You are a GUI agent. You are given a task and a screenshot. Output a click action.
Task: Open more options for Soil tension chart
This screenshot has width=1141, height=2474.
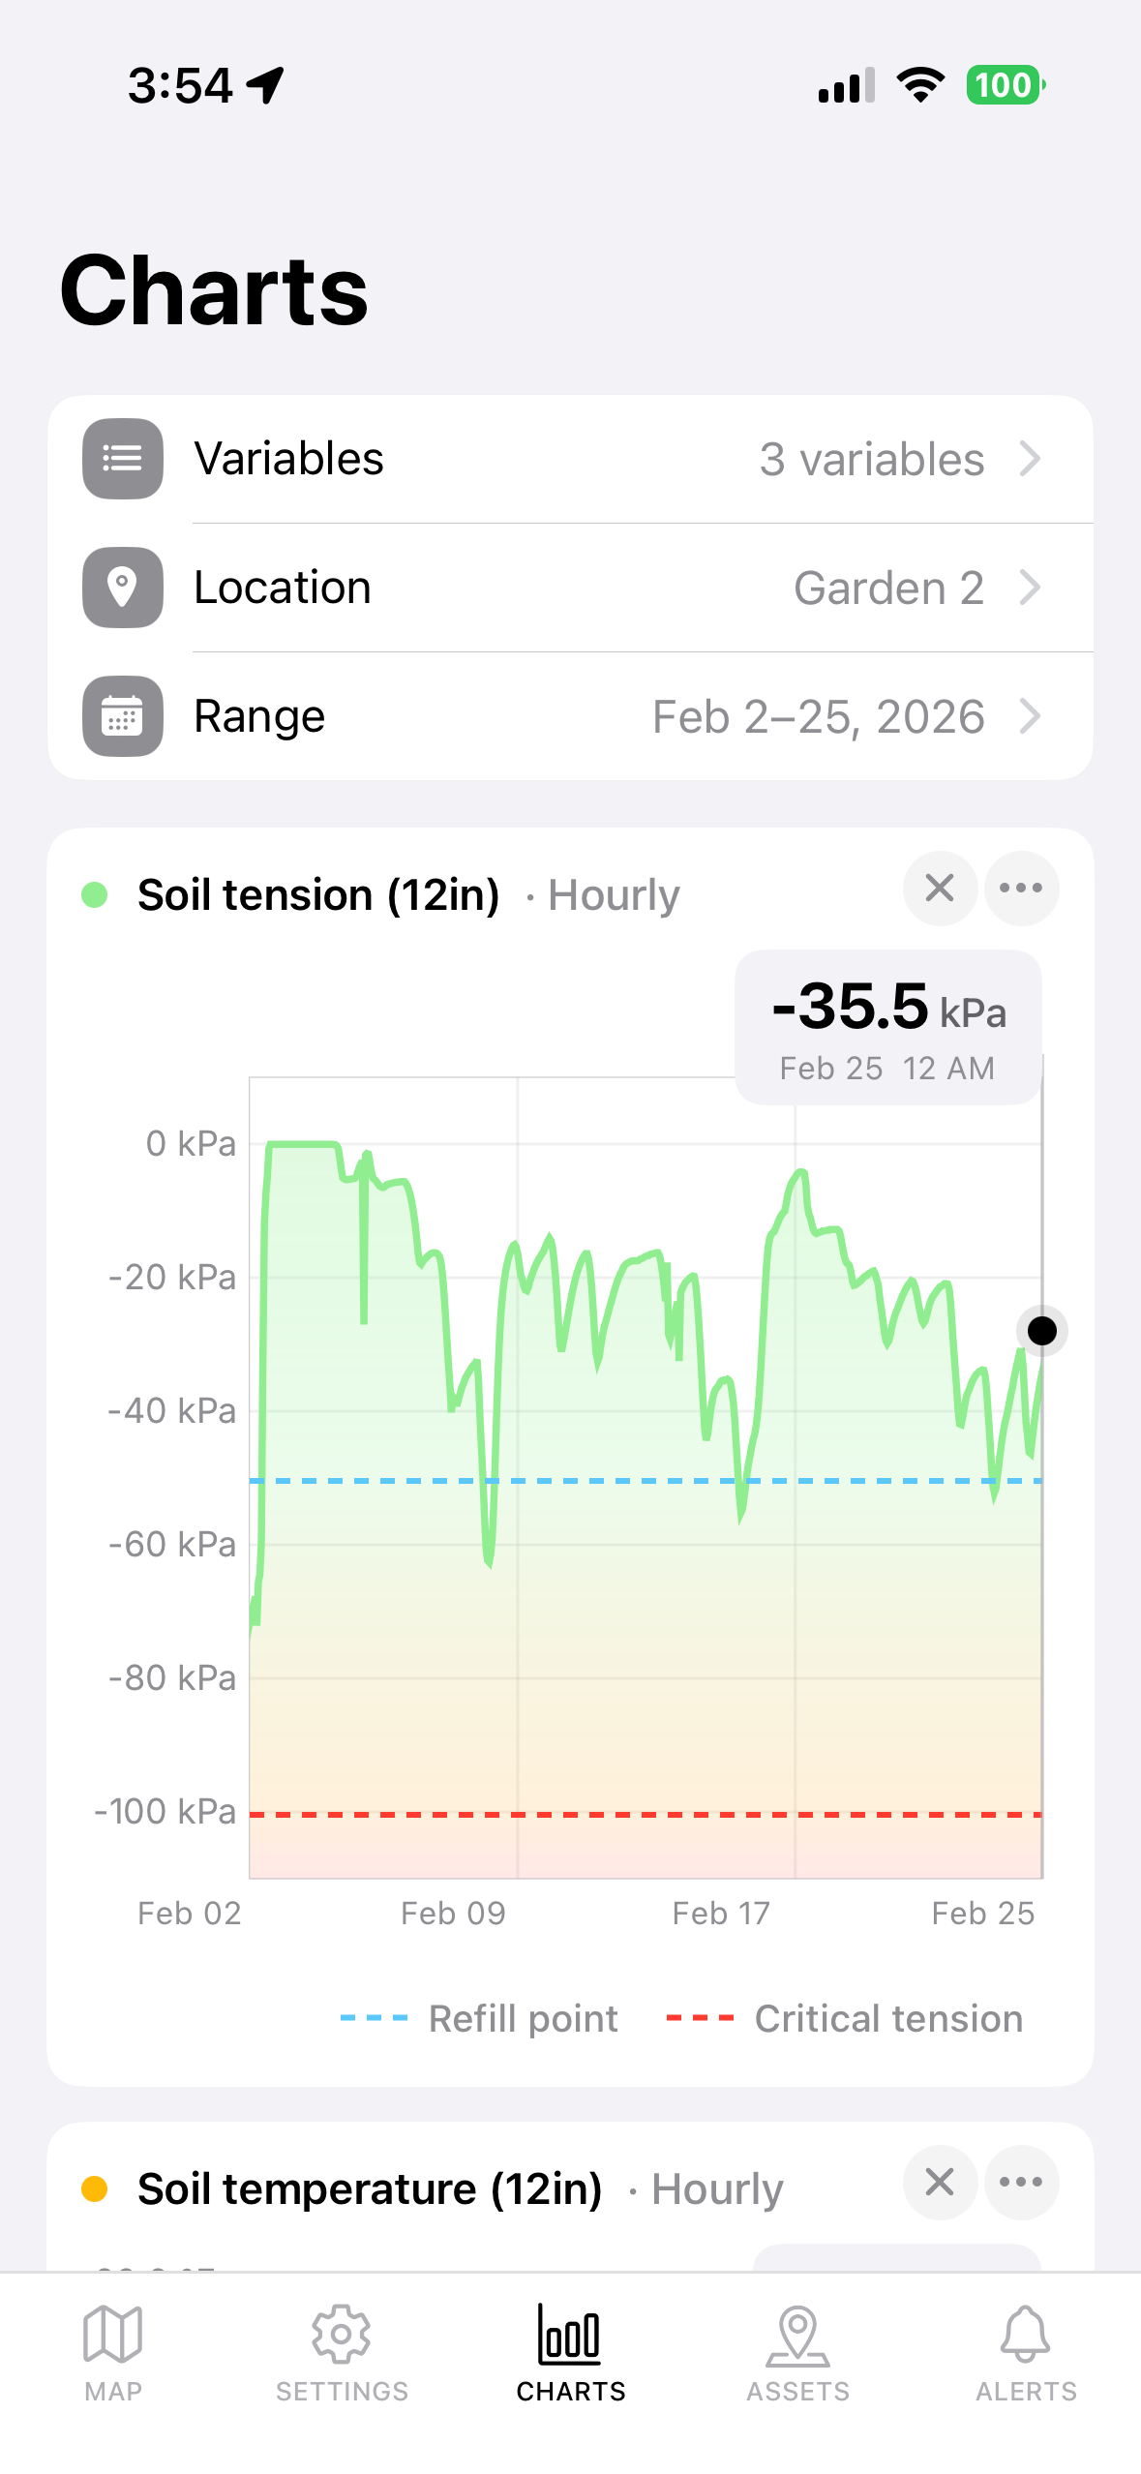click(1021, 888)
